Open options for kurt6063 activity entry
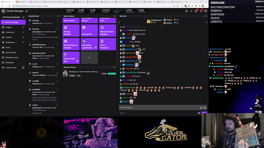 point(57,90)
